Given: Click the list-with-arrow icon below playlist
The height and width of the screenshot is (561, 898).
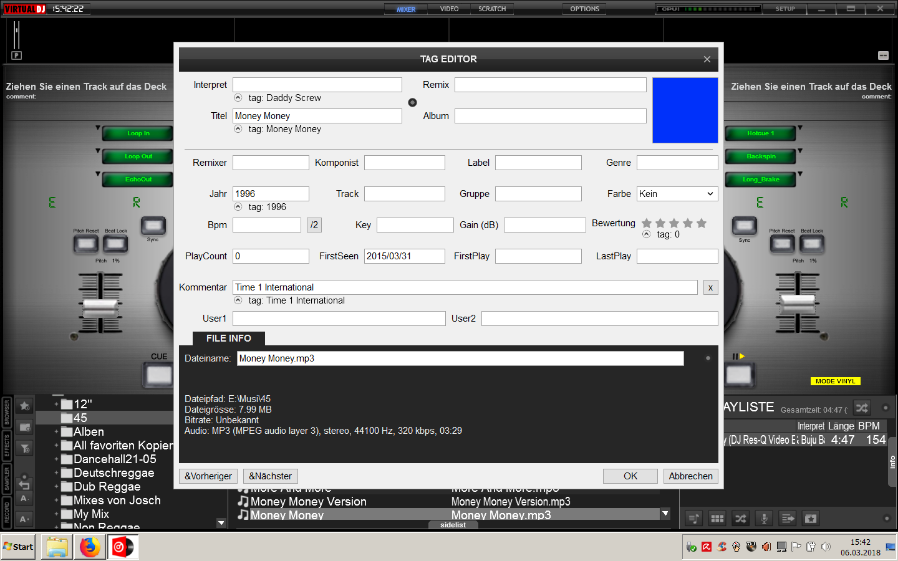Looking at the screenshot, I should point(788,519).
